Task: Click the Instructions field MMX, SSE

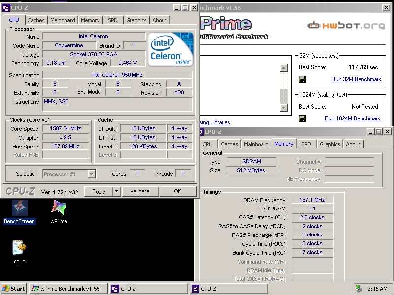Action: [117, 104]
